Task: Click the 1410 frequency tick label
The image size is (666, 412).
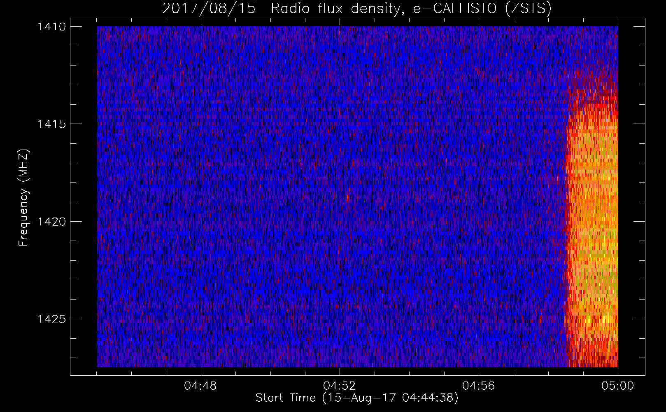Action: (51, 27)
